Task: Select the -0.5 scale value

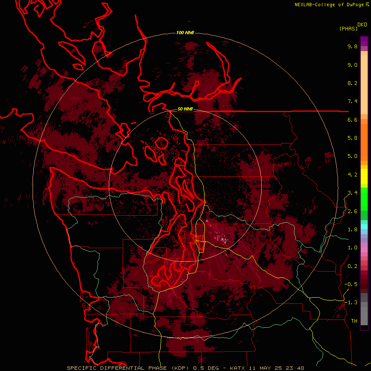Action: pyautogui.click(x=351, y=284)
